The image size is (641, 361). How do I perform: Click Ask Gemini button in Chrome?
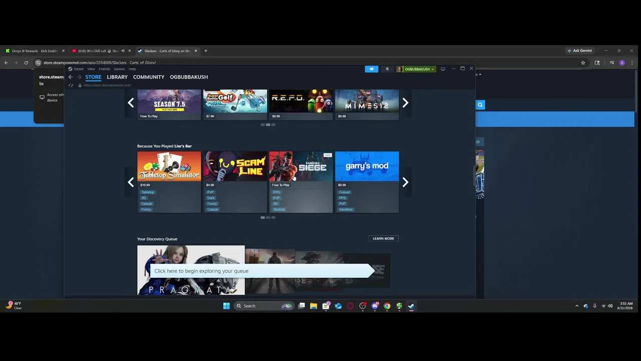[x=579, y=51]
